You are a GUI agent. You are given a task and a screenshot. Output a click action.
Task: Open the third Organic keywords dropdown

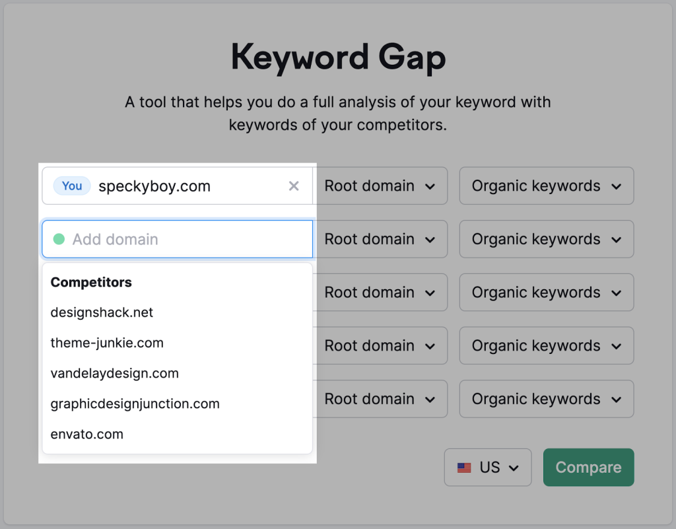[546, 293]
